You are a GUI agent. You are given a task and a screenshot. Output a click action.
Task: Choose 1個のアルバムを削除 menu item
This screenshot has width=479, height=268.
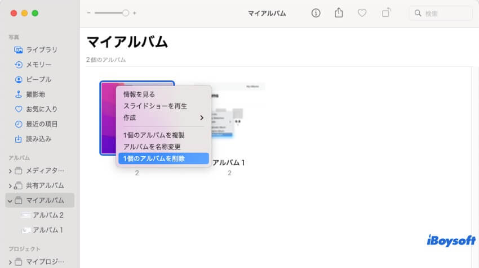[163, 158]
